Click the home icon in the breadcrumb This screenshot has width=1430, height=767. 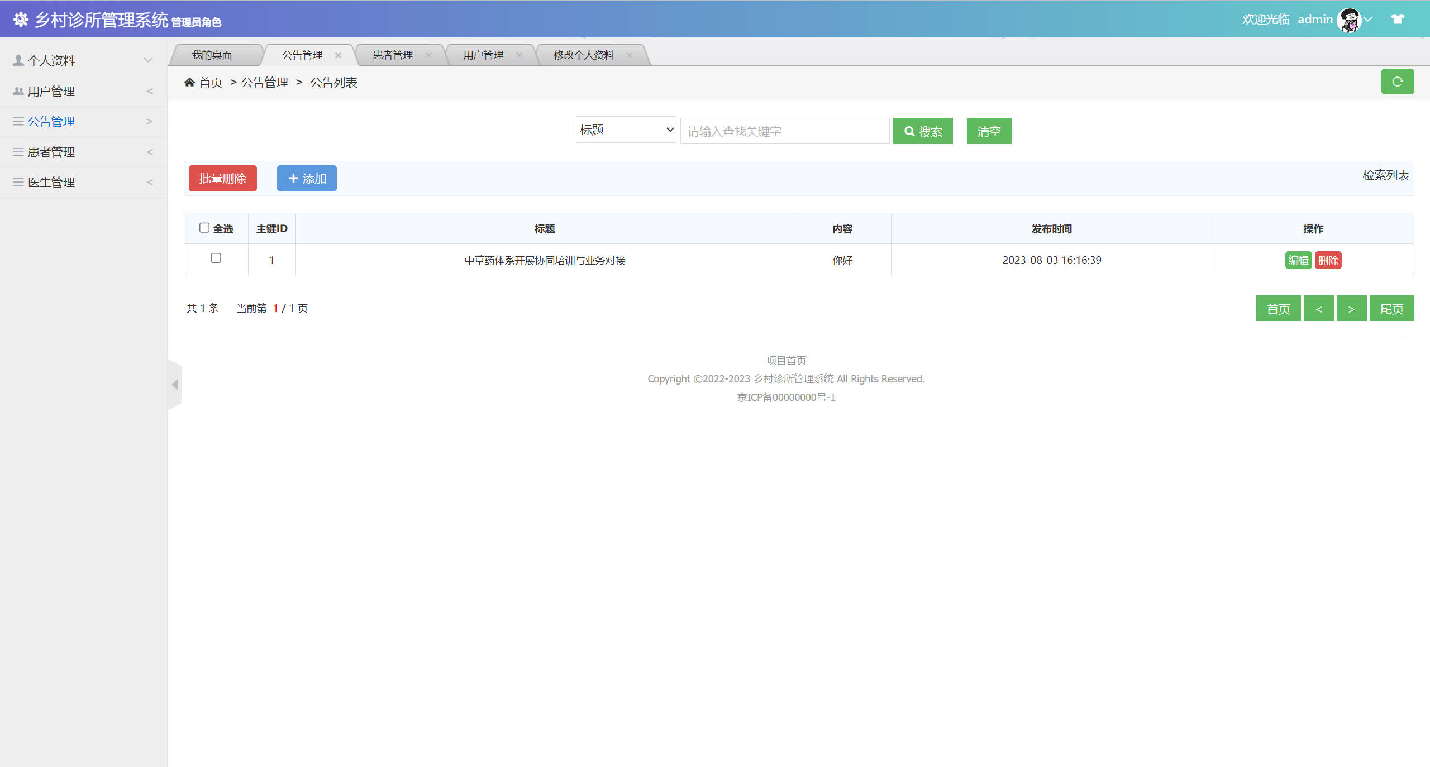point(190,82)
